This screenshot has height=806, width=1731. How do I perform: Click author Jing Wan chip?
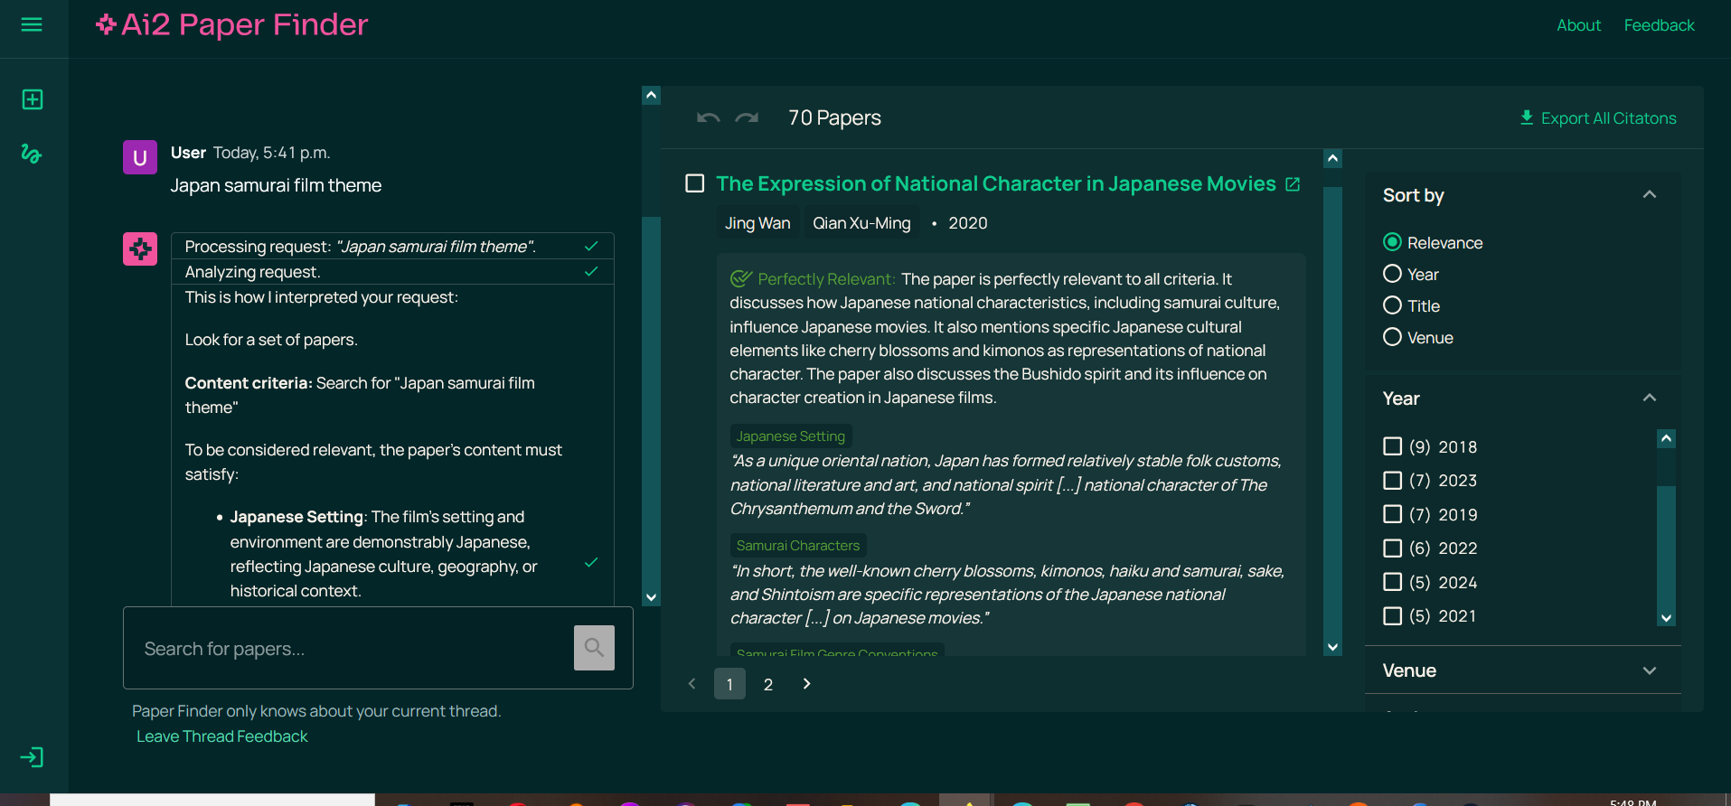coord(757,223)
